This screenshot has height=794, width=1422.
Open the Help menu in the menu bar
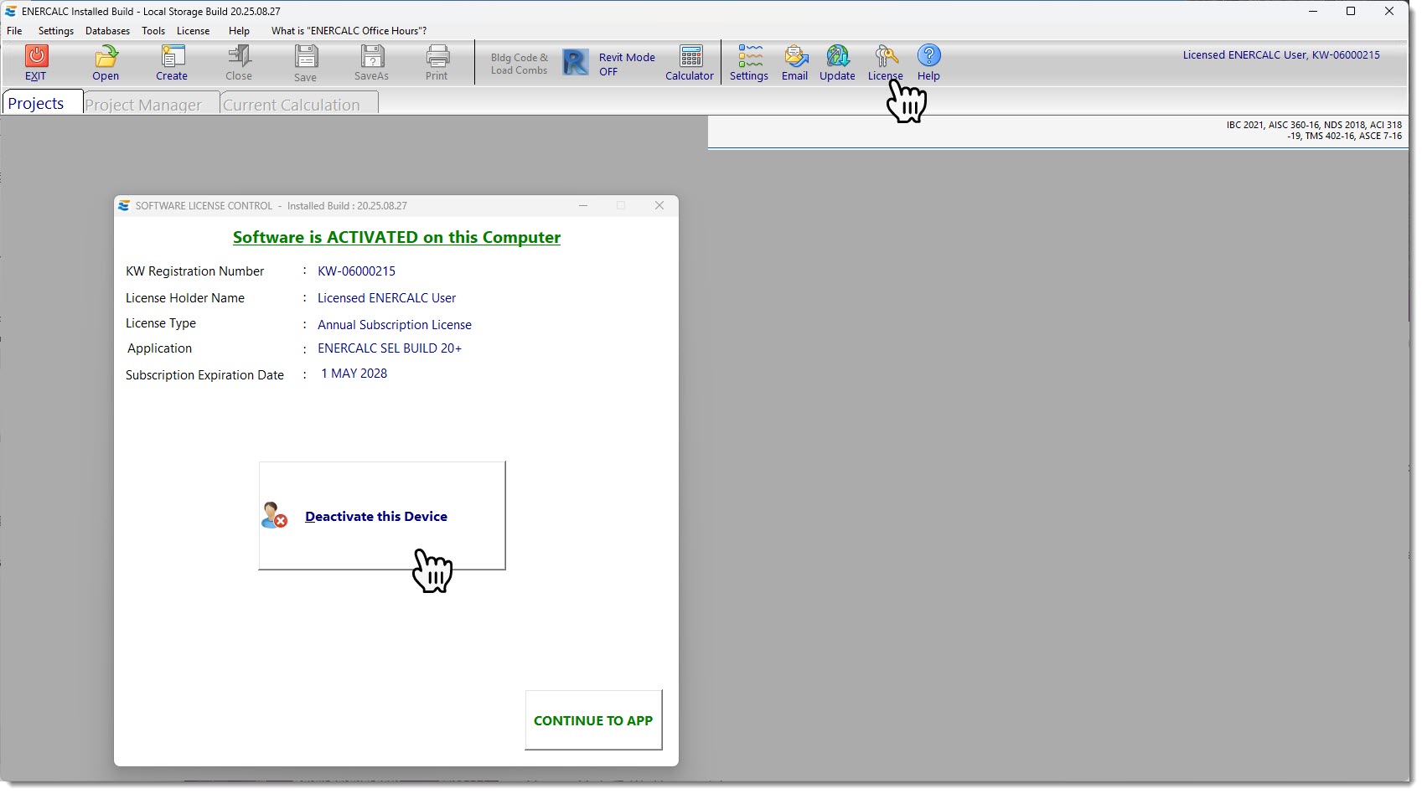click(x=239, y=31)
